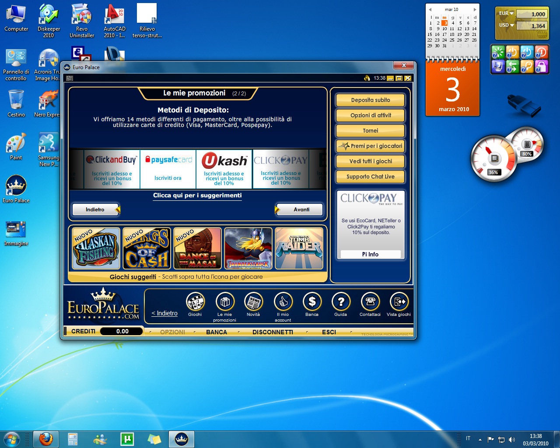
Task: Open Premi per i giocatori button
Action: 371,146
